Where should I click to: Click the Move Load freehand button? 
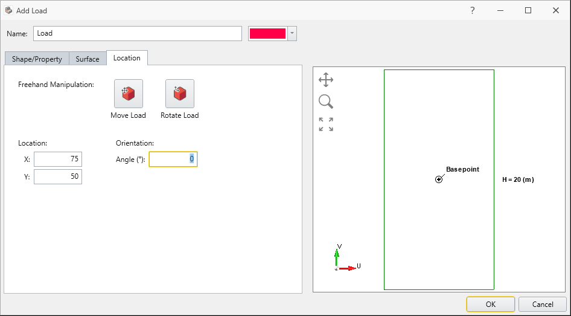129,94
